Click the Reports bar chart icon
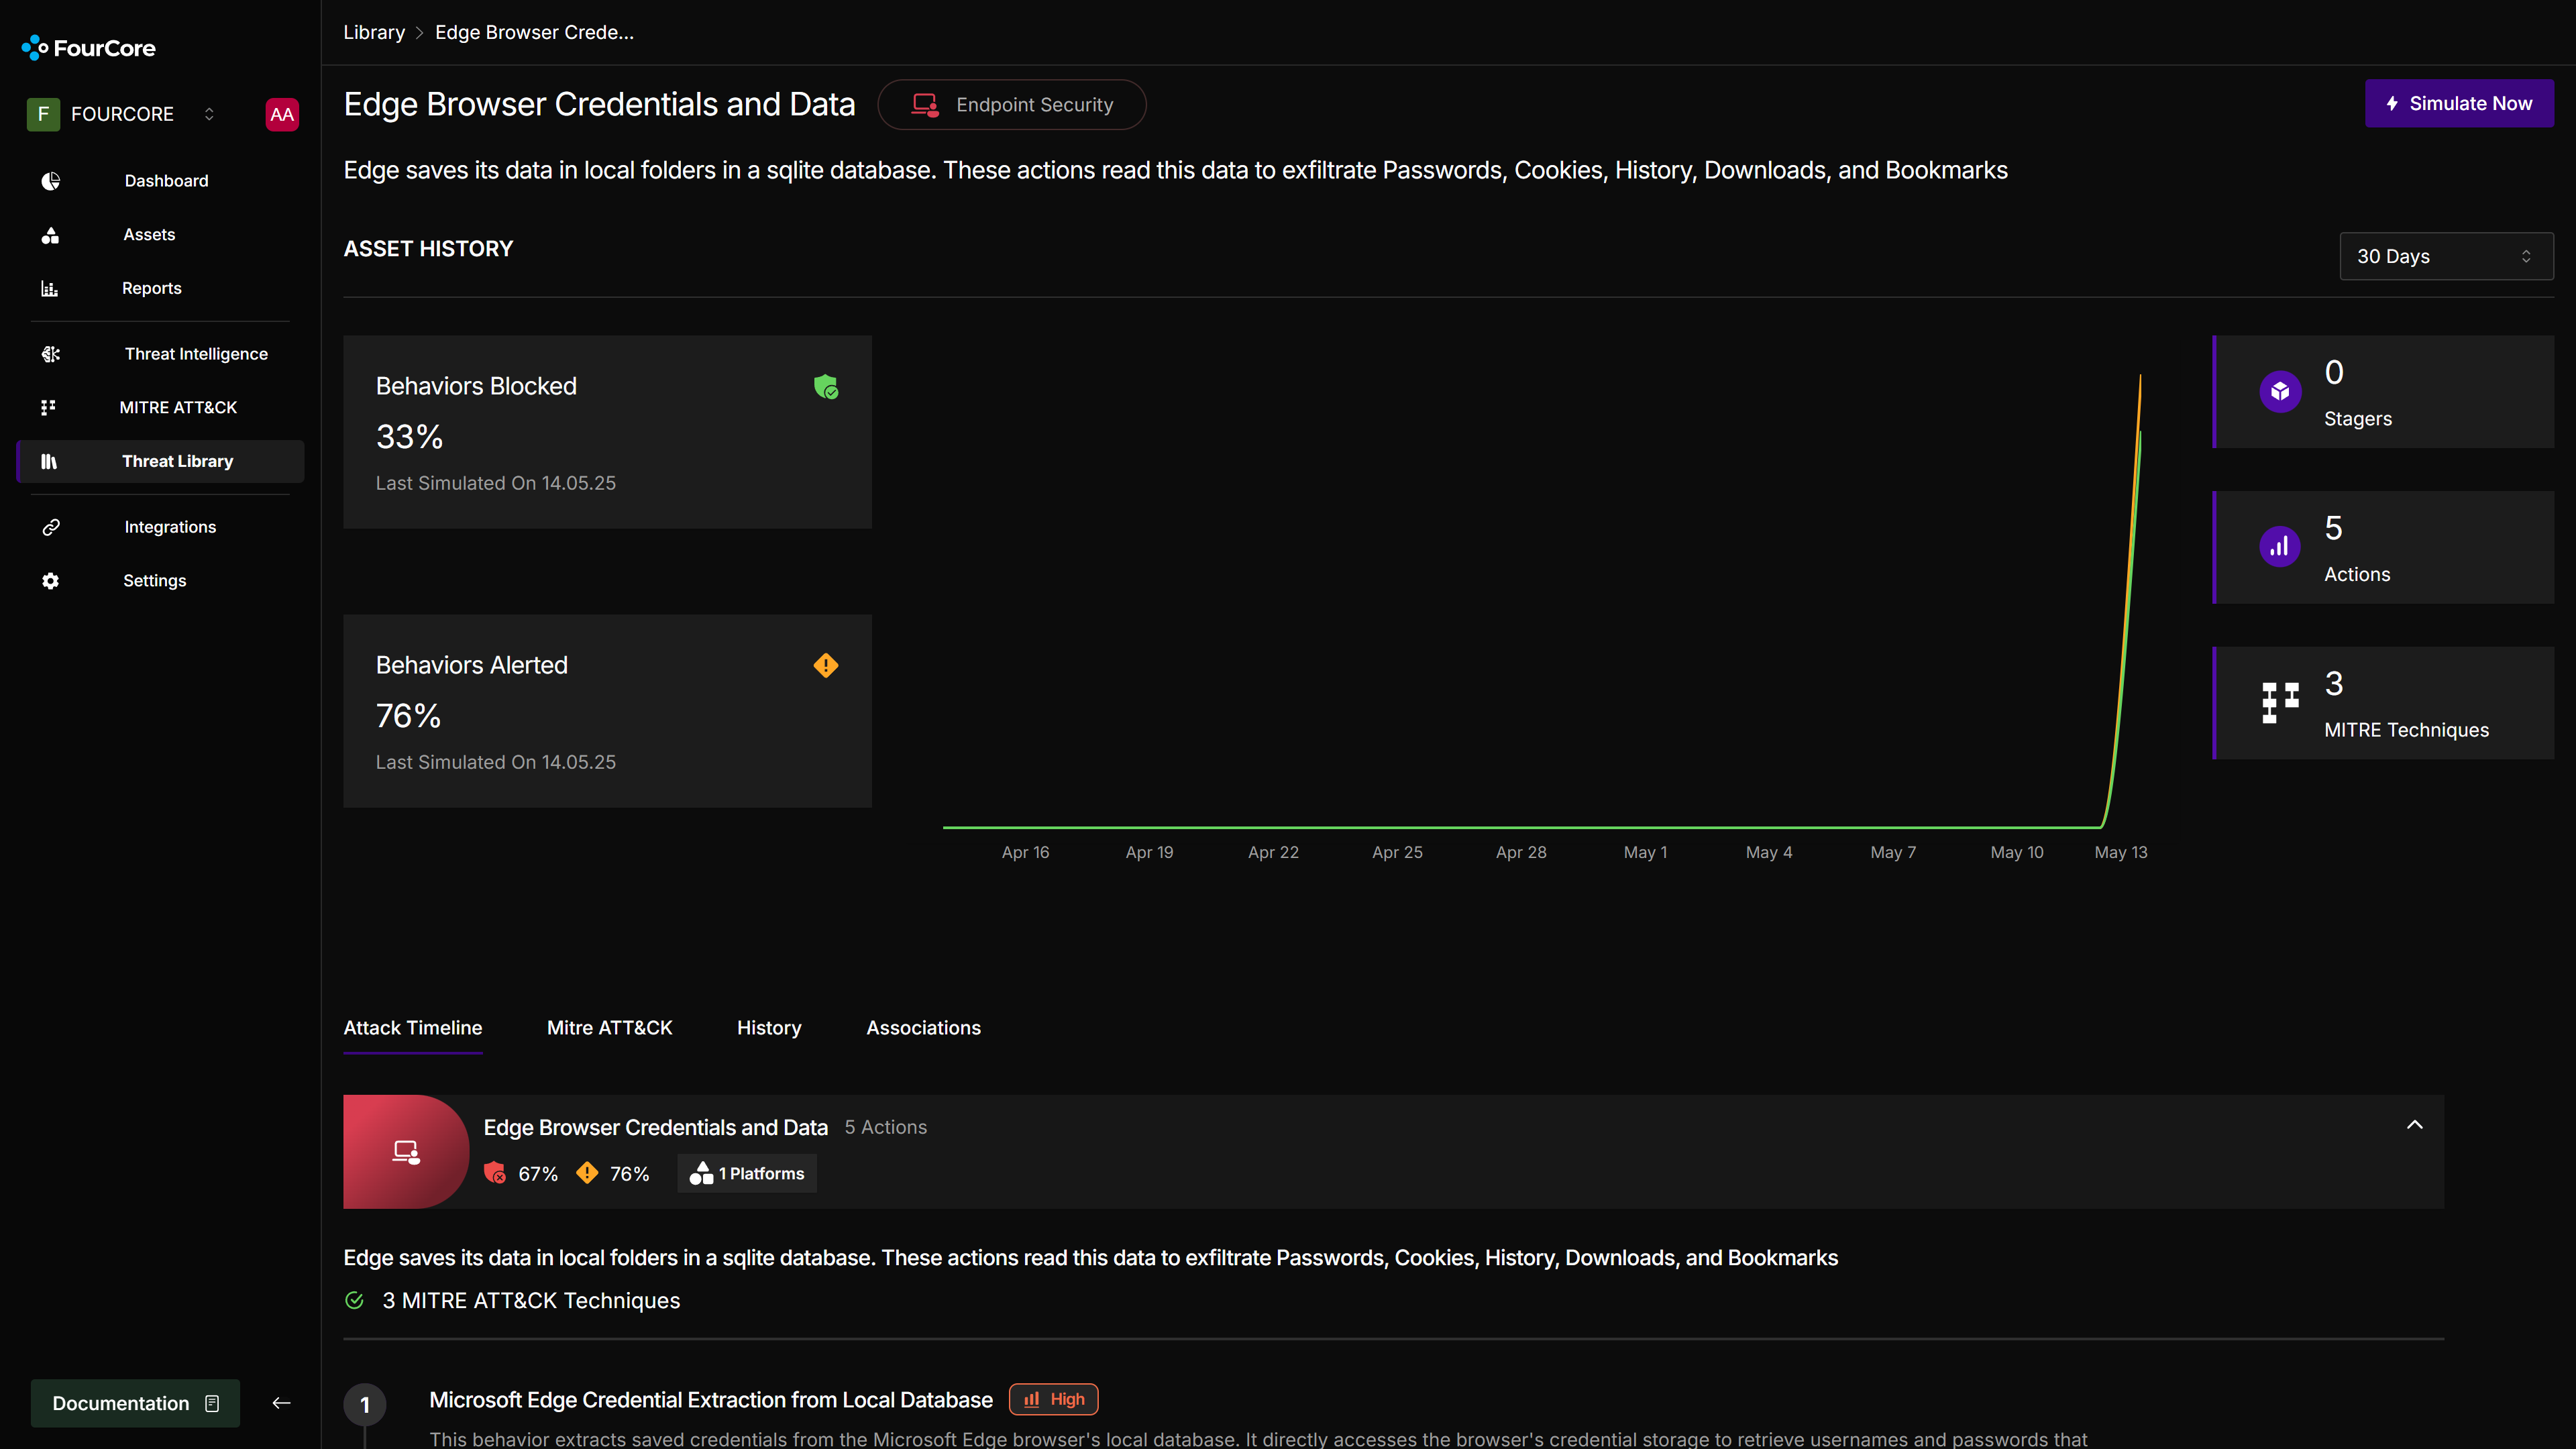 click(x=50, y=289)
